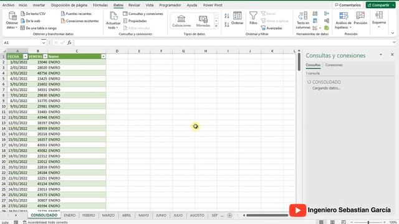Expand the data types gallery
399x224 pixels.
point(216,26)
